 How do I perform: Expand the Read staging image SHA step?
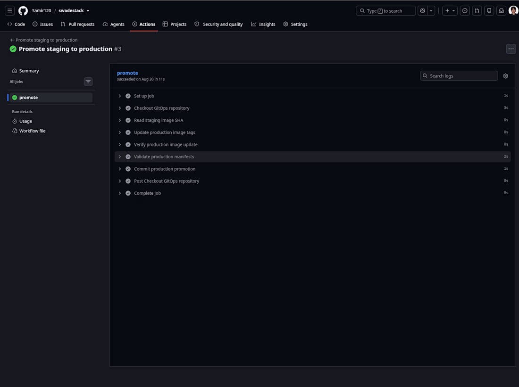312,120
